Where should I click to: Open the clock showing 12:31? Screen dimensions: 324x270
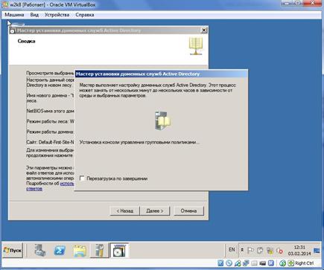299,251
